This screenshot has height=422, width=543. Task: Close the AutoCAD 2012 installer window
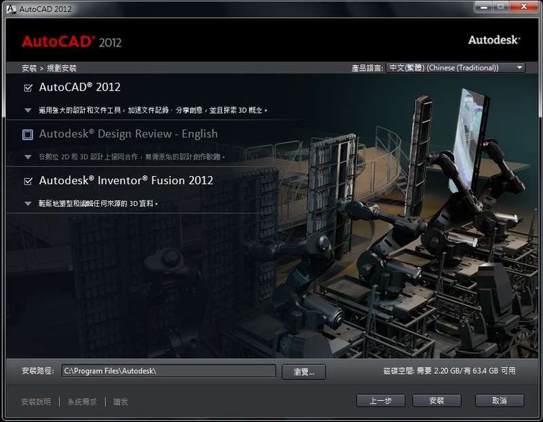tap(523, 7)
